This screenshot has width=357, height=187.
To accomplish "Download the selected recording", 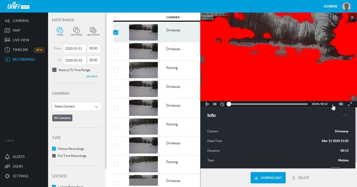I will click(x=268, y=178).
